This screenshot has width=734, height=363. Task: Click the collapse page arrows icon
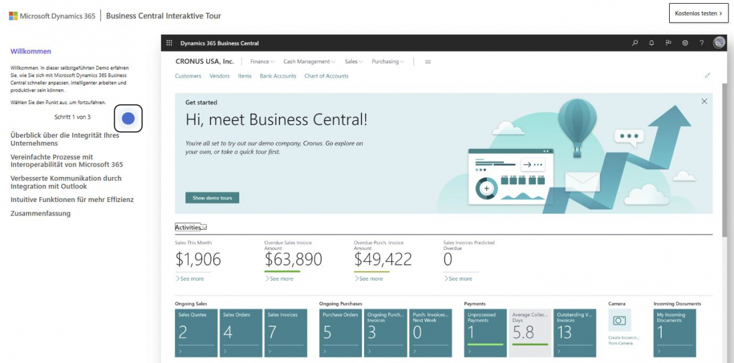pos(707,76)
